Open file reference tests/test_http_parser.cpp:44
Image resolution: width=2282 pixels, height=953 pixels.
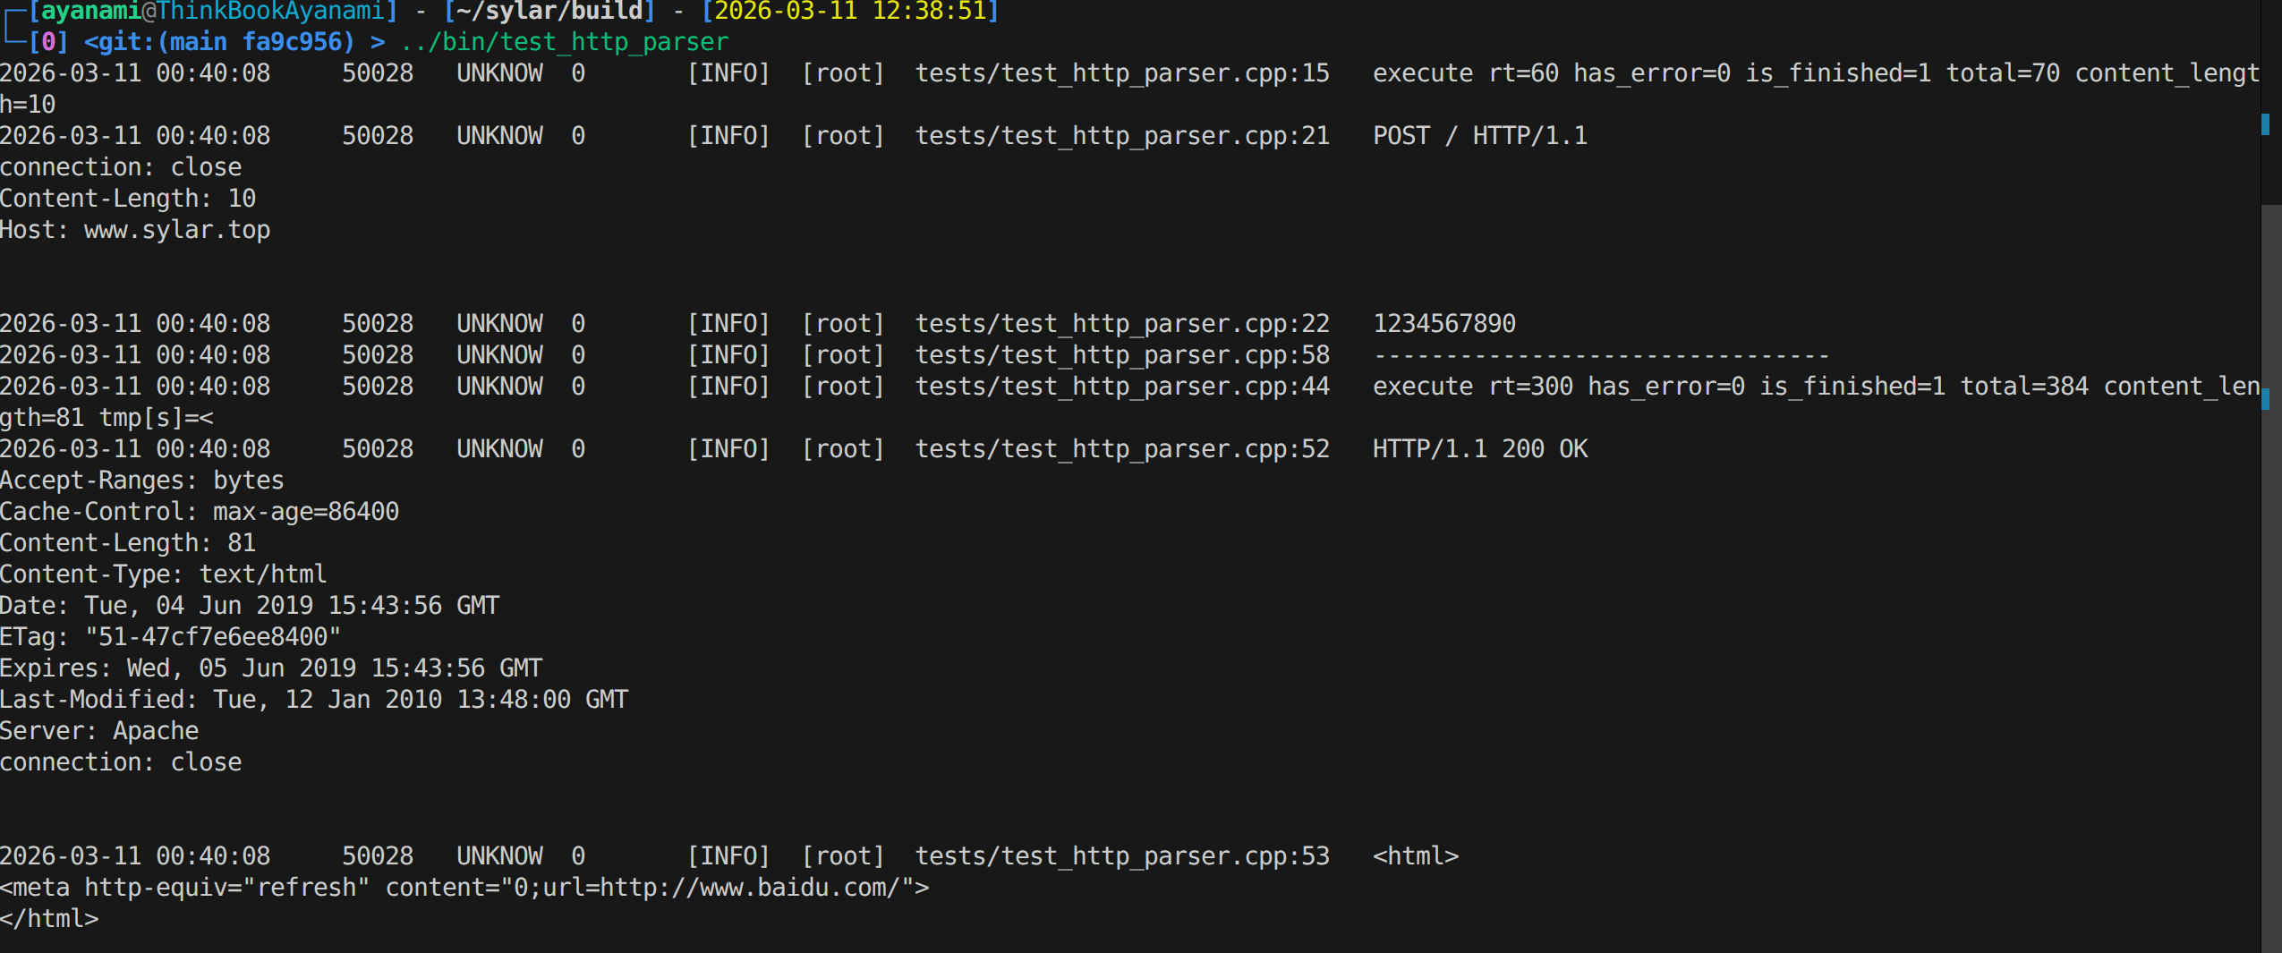[1122, 387]
